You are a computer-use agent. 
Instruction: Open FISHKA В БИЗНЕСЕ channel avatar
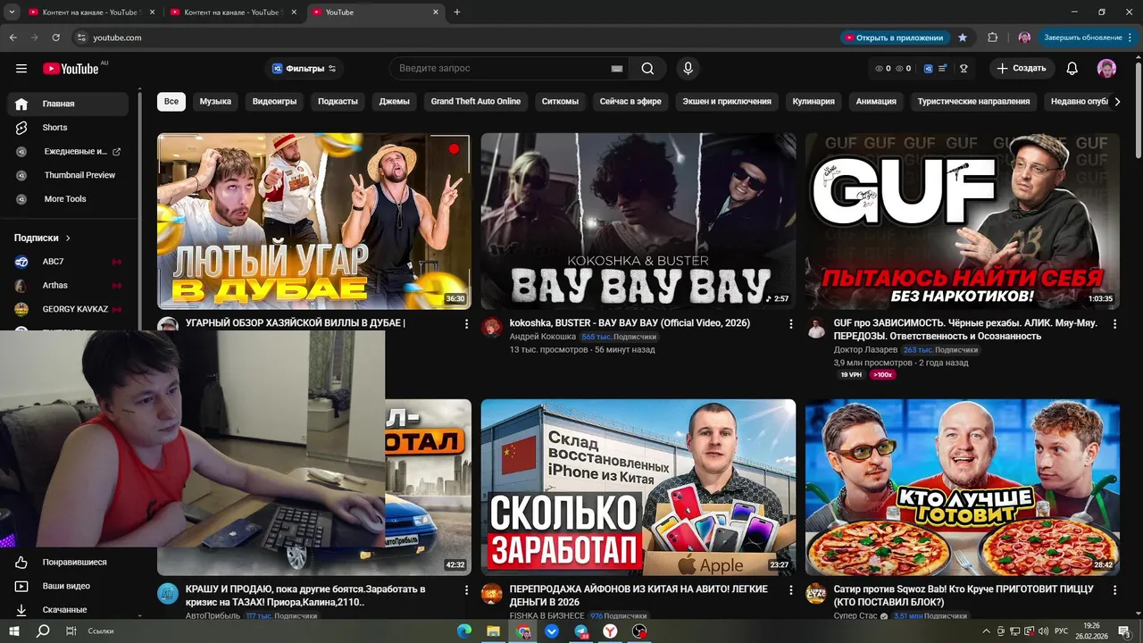492,594
